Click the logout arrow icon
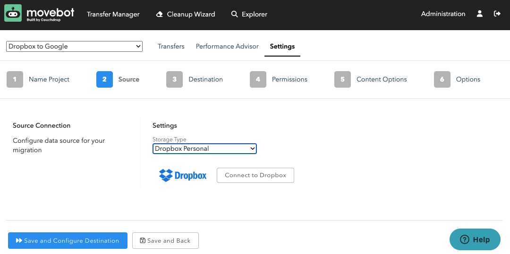 497,14
